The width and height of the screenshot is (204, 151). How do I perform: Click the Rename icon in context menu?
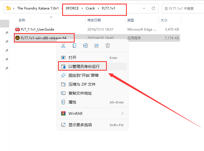[x=85, y=46]
